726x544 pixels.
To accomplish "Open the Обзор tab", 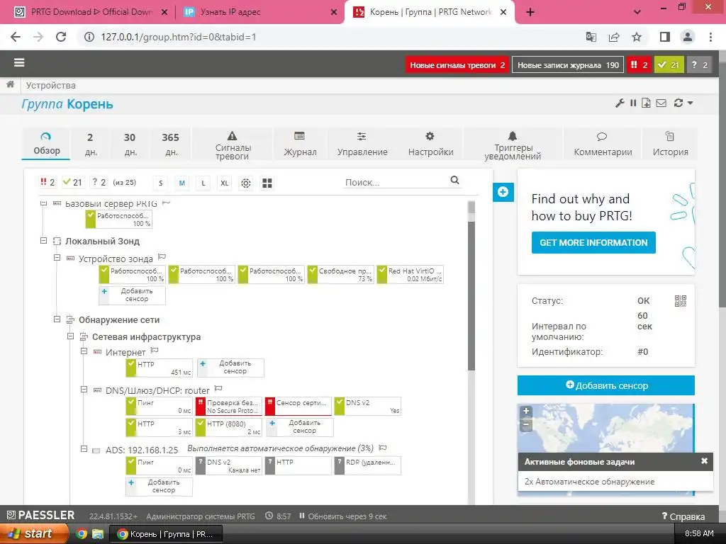I will [x=46, y=144].
